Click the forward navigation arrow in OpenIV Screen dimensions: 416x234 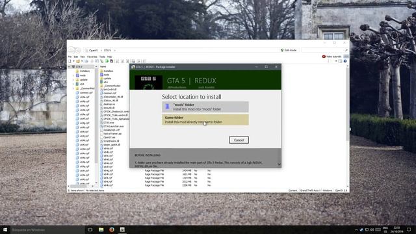tap(78, 50)
